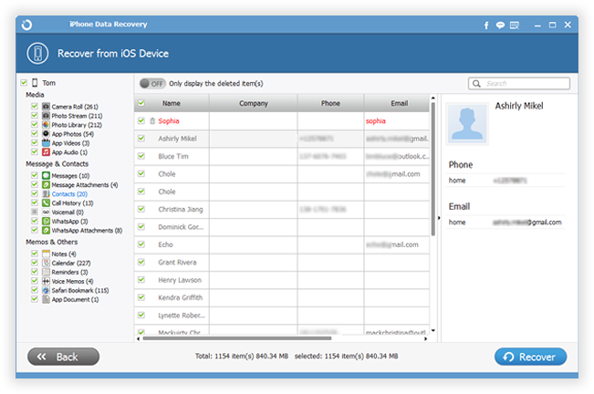
Task: Toggle the Only display deleted items switch
Action: point(152,84)
